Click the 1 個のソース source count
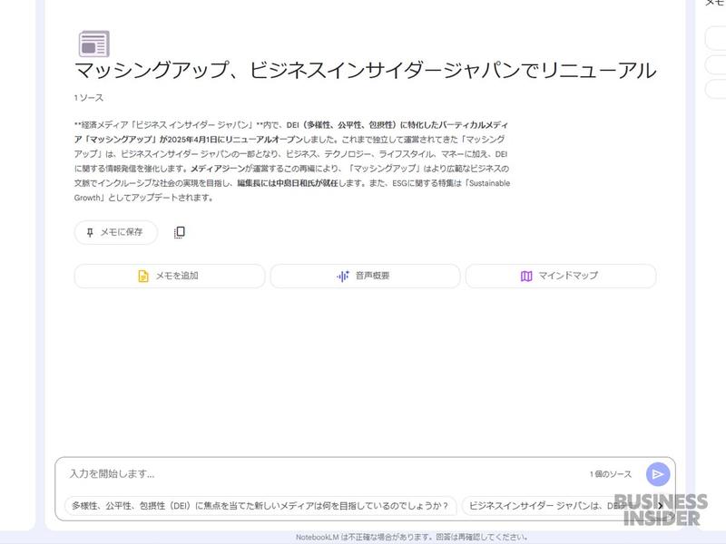Viewport: 726px width, 544px height. click(x=610, y=474)
